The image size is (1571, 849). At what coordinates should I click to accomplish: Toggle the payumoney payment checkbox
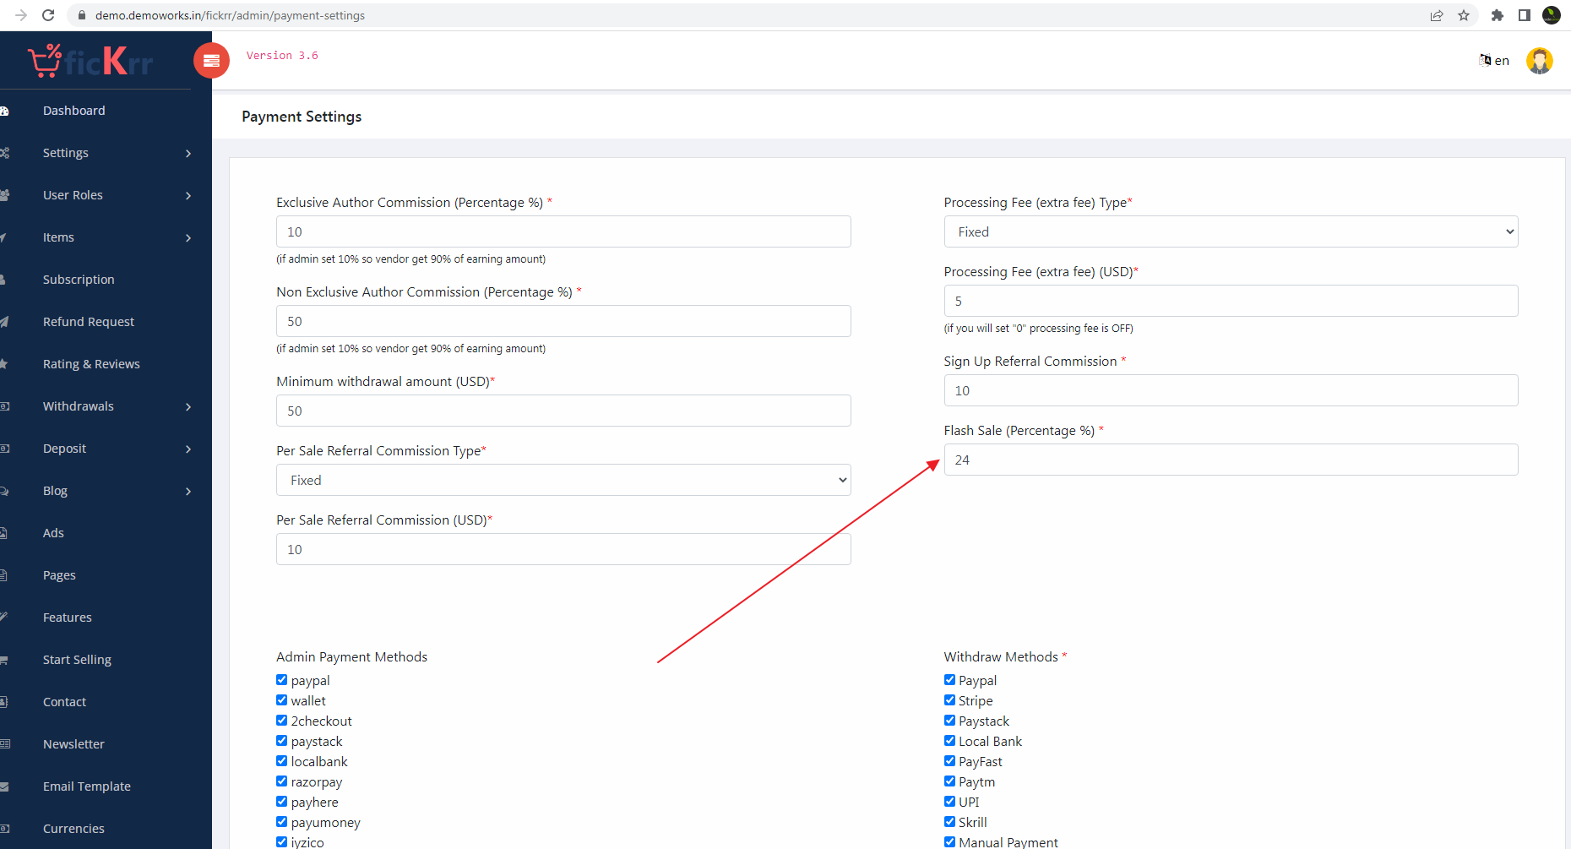click(x=282, y=822)
